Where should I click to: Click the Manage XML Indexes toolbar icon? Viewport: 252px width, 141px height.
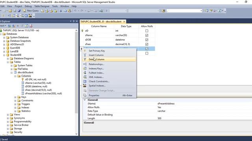point(22,16)
